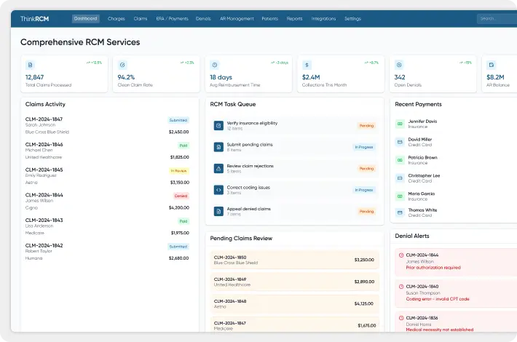Click the credit card icon beside David Miller
The image size is (517, 342).
pos(400,142)
